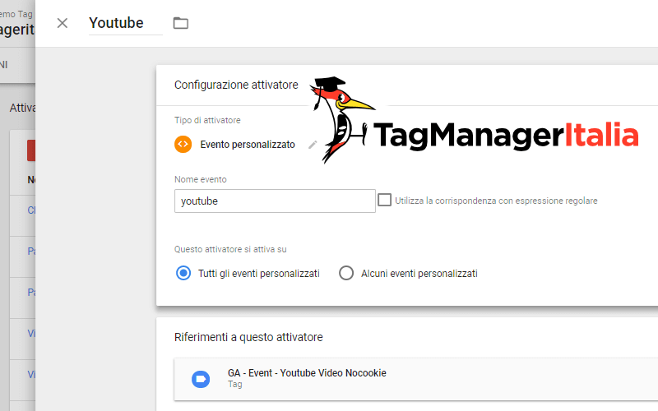Click the Utilizza la corrispondenza con espressione regolare label
The width and height of the screenshot is (658, 411).
pyautogui.click(x=496, y=201)
